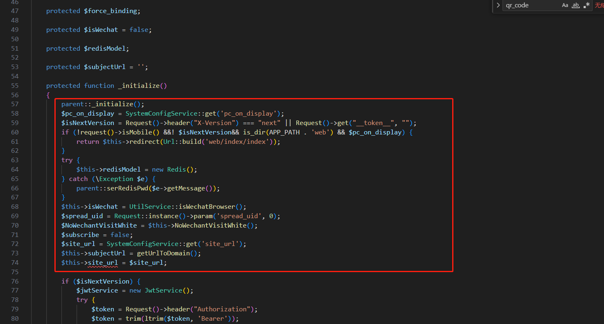Click the getUrlToDomain function call
This screenshot has width=604, height=324.
coord(163,253)
